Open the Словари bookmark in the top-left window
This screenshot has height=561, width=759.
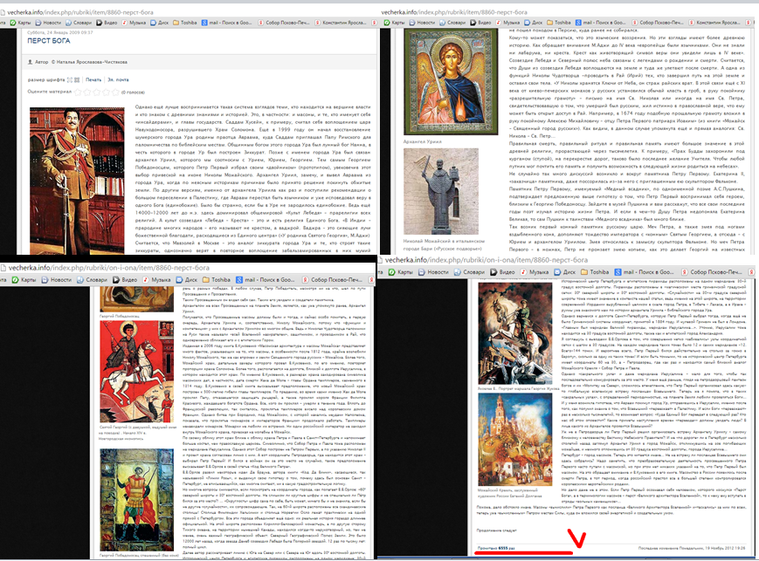[x=79, y=23]
